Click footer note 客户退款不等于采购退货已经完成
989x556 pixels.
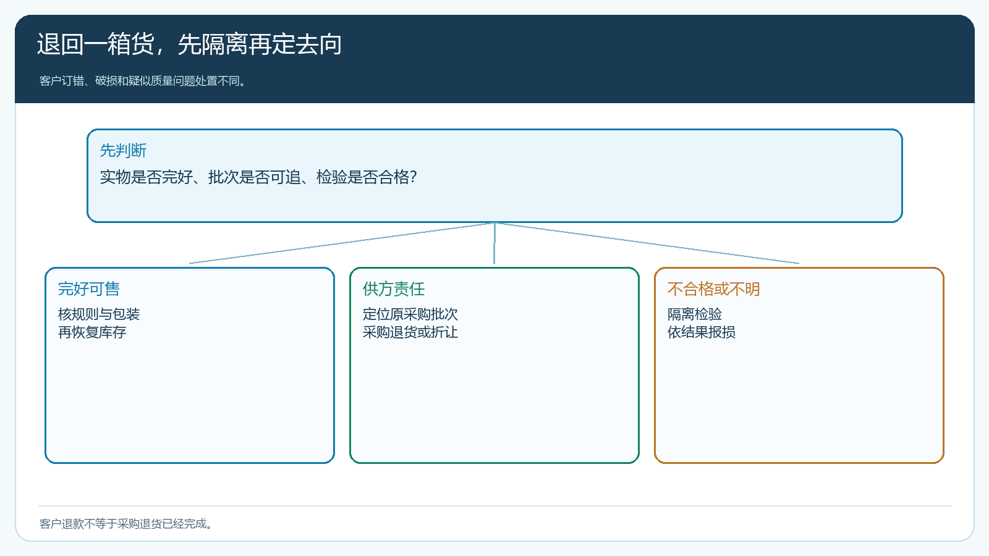click(x=127, y=524)
